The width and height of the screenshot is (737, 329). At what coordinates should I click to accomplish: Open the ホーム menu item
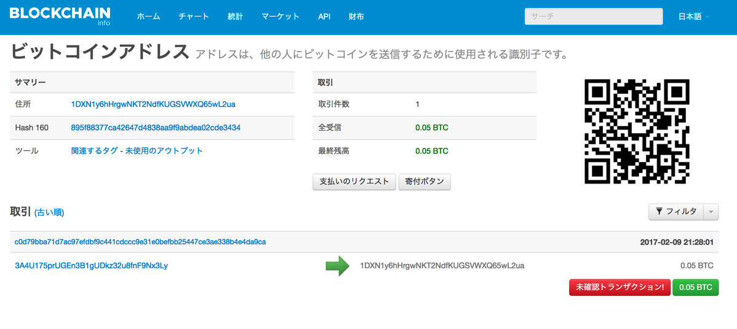click(x=148, y=17)
